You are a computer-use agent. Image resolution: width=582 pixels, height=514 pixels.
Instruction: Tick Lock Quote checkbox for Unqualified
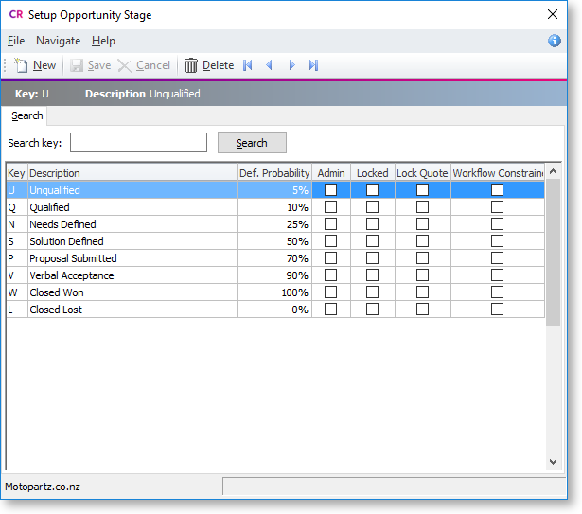coord(422,190)
